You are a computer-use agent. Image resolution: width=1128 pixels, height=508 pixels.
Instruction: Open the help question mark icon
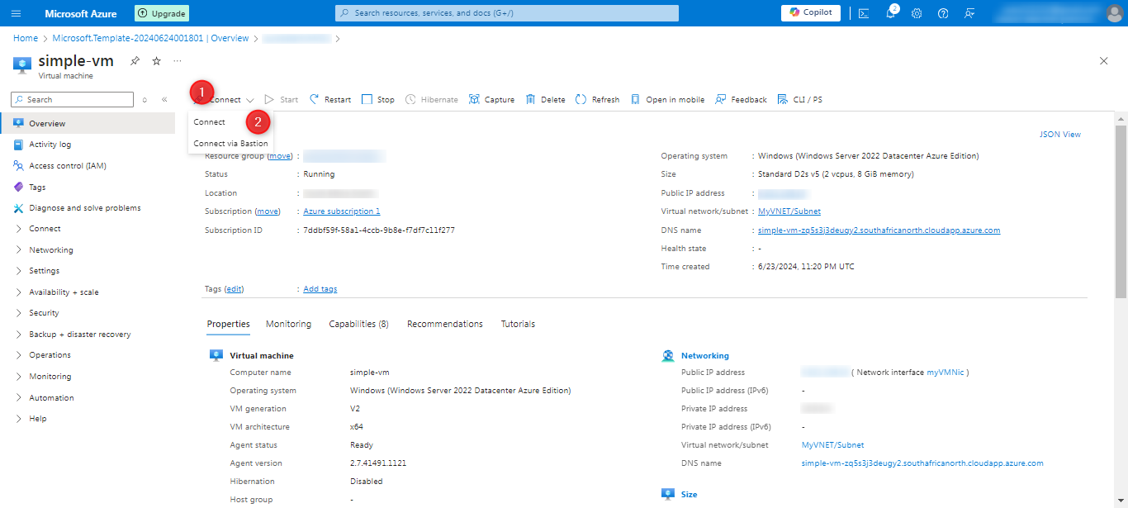coord(943,13)
